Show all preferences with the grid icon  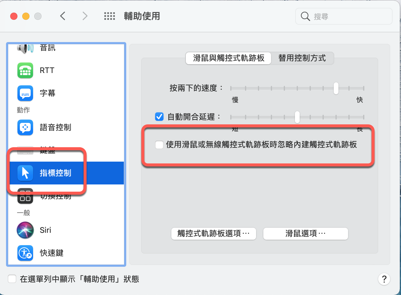tap(109, 16)
